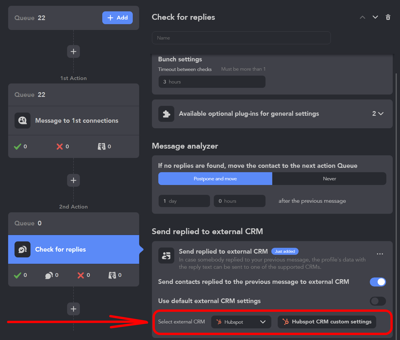Click plug-in puzzle piece icon
The width and height of the screenshot is (400, 340).
166,114
